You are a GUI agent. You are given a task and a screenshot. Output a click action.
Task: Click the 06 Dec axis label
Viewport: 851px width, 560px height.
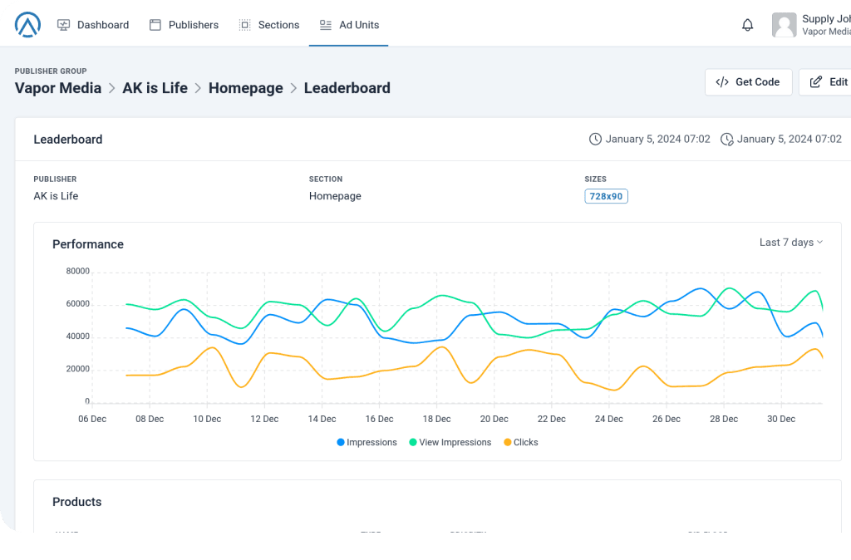(x=92, y=419)
